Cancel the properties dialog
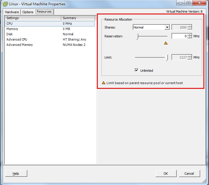This screenshot has height=185, width=209. (x=189, y=173)
